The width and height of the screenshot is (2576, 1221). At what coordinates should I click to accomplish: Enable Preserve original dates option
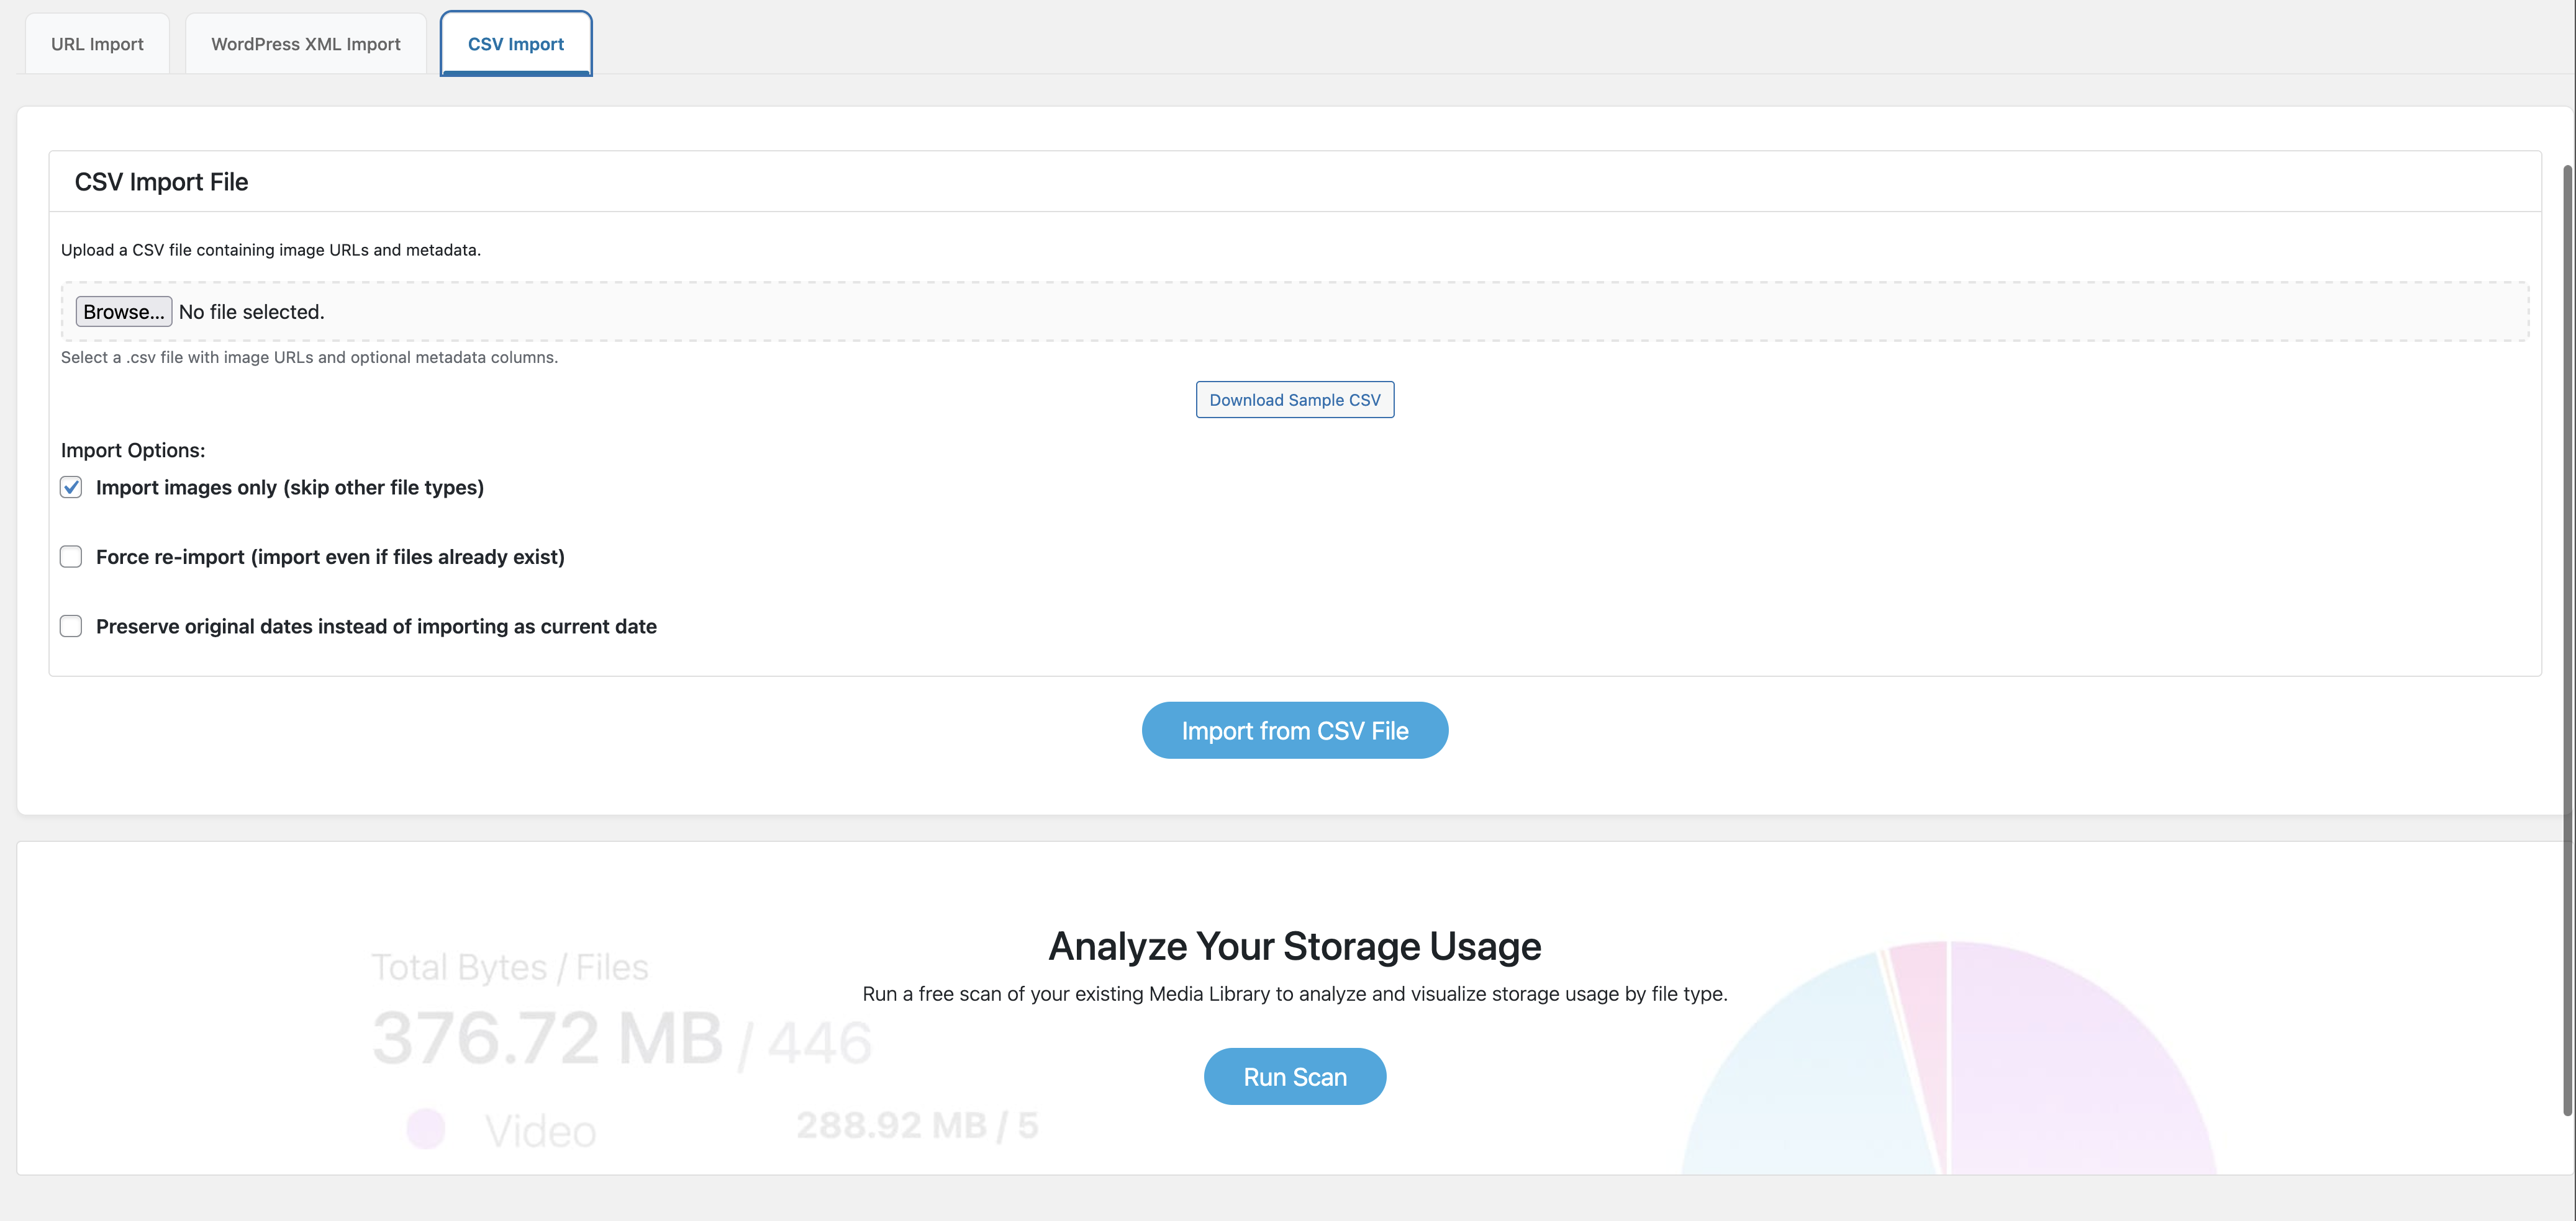70,625
